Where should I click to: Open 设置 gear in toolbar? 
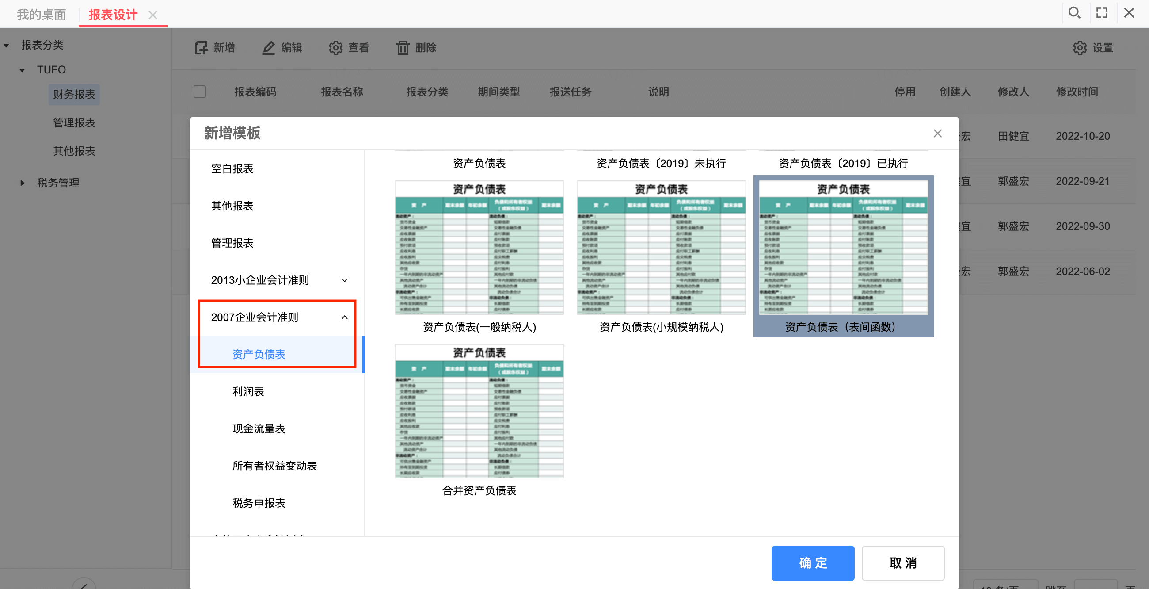coord(1080,48)
